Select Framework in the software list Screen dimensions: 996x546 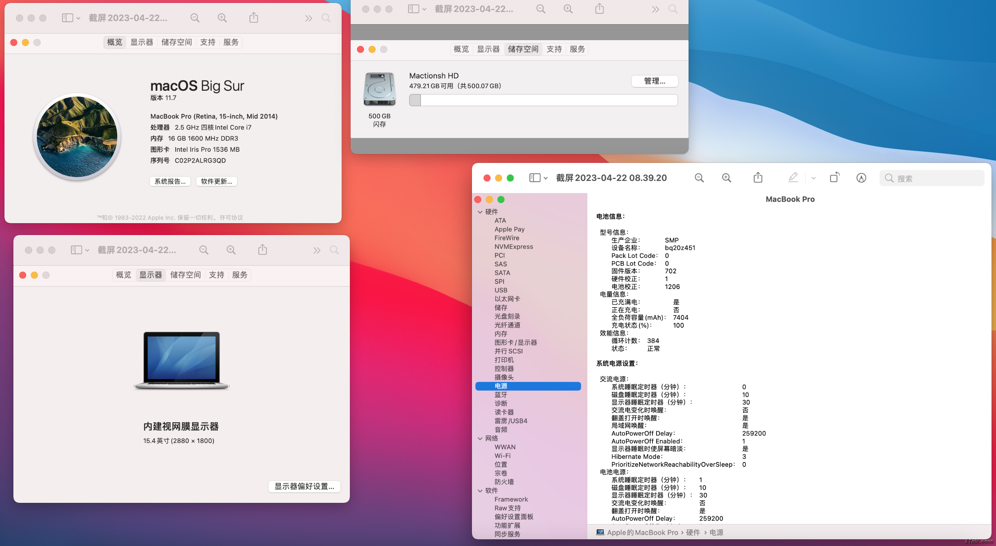click(511, 499)
